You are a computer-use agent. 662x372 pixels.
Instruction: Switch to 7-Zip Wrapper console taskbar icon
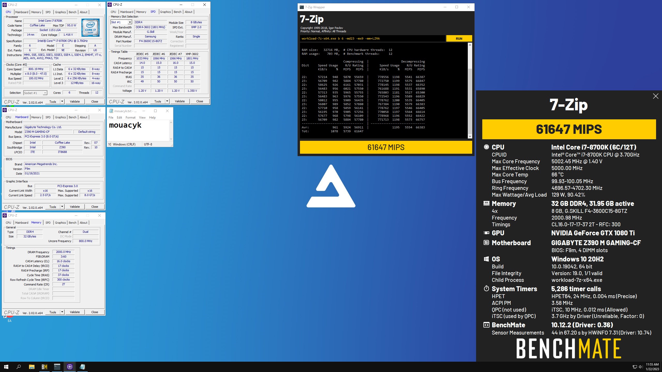click(57, 367)
